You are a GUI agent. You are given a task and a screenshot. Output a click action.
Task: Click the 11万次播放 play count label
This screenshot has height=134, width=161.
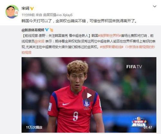(34, 127)
